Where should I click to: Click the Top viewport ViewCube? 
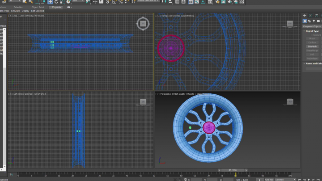click(143, 24)
